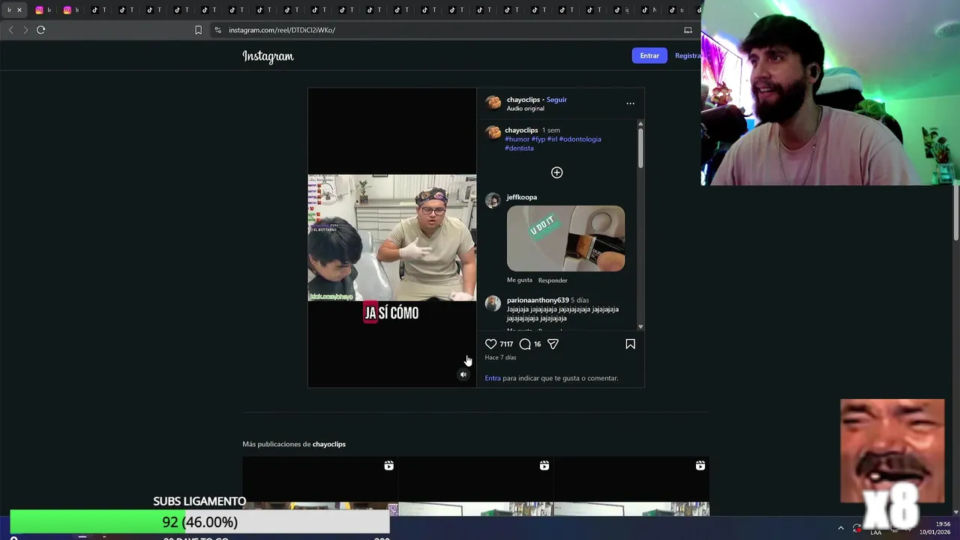Image resolution: width=960 pixels, height=540 pixels.
Task: Click the reel video to pause it
Action: pyautogui.click(x=391, y=238)
